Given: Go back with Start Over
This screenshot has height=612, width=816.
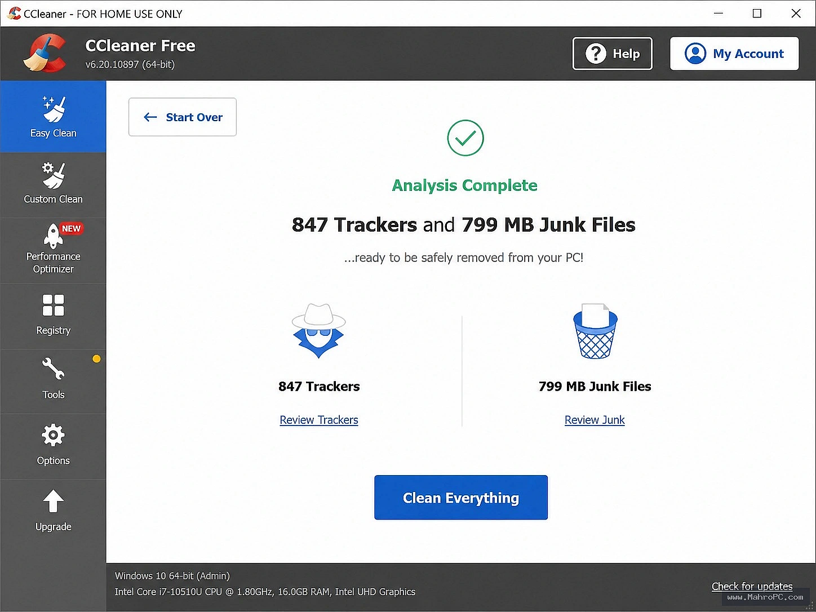Looking at the screenshot, I should coord(183,117).
